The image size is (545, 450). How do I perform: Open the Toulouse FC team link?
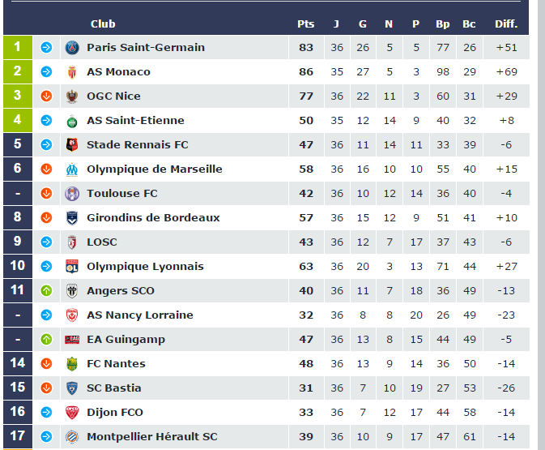pos(121,194)
